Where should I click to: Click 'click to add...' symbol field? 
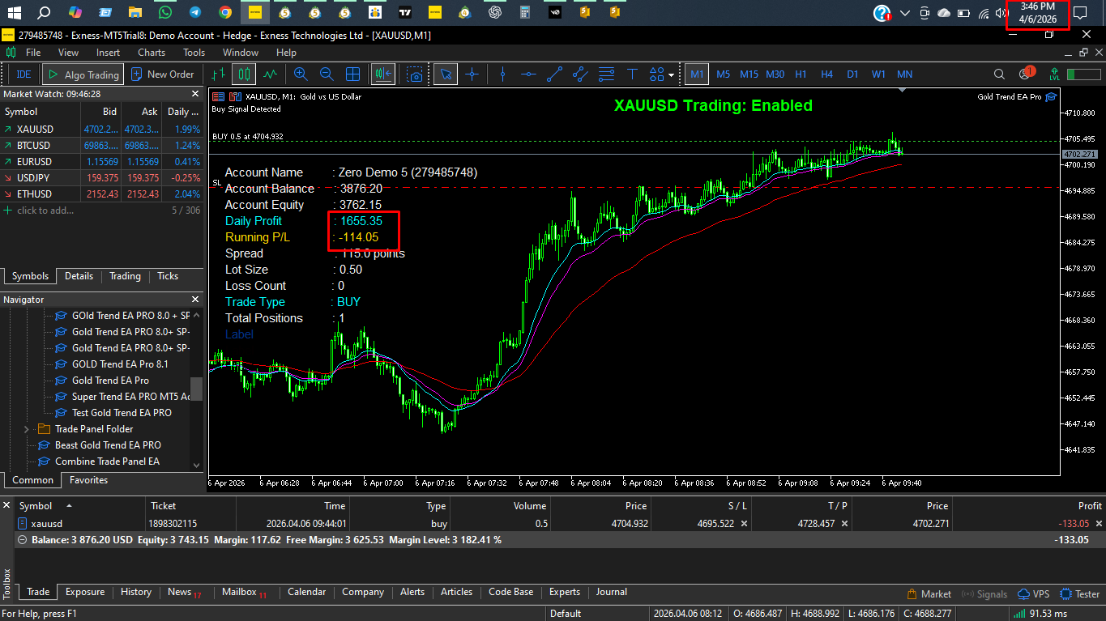tap(44, 211)
